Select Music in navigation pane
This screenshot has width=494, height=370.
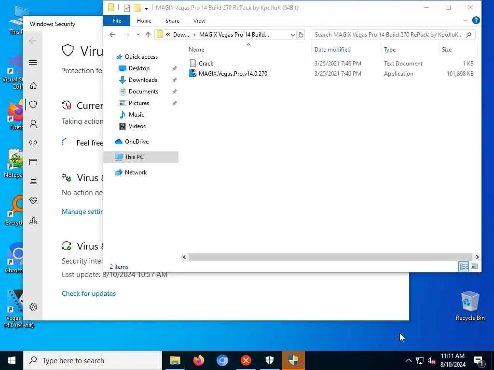[137, 115]
